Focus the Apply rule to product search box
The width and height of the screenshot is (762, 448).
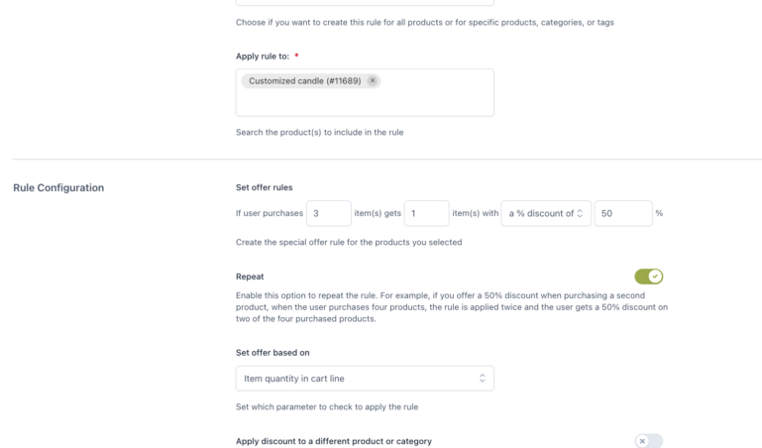(x=364, y=101)
